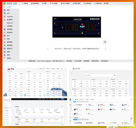Show the previous news item with left arrow
The height and width of the screenshot is (128, 136).
tap(48, 49)
